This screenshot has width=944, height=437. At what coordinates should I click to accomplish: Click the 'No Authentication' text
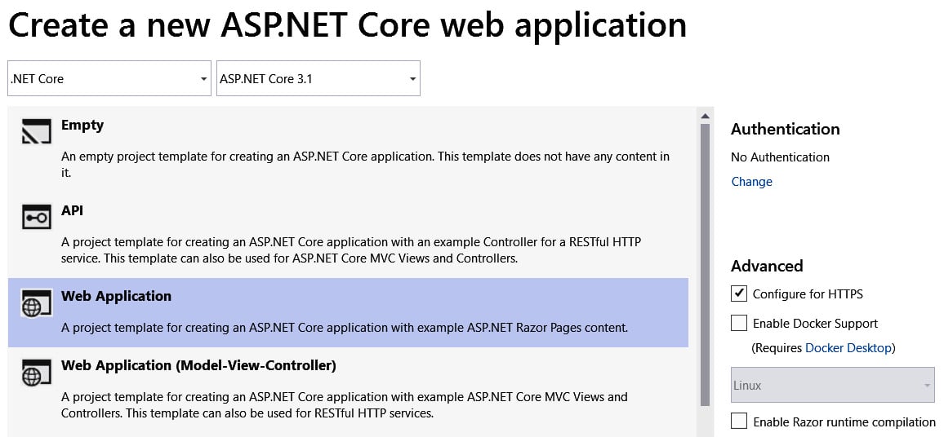pos(780,157)
